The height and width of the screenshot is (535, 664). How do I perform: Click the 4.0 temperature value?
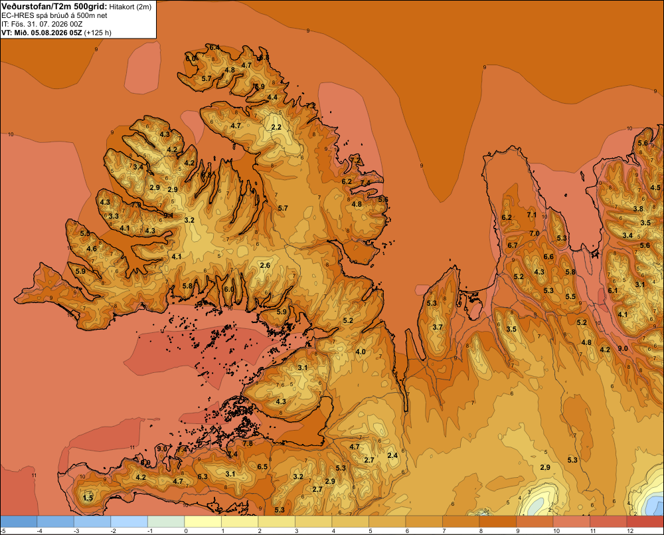point(361,352)
